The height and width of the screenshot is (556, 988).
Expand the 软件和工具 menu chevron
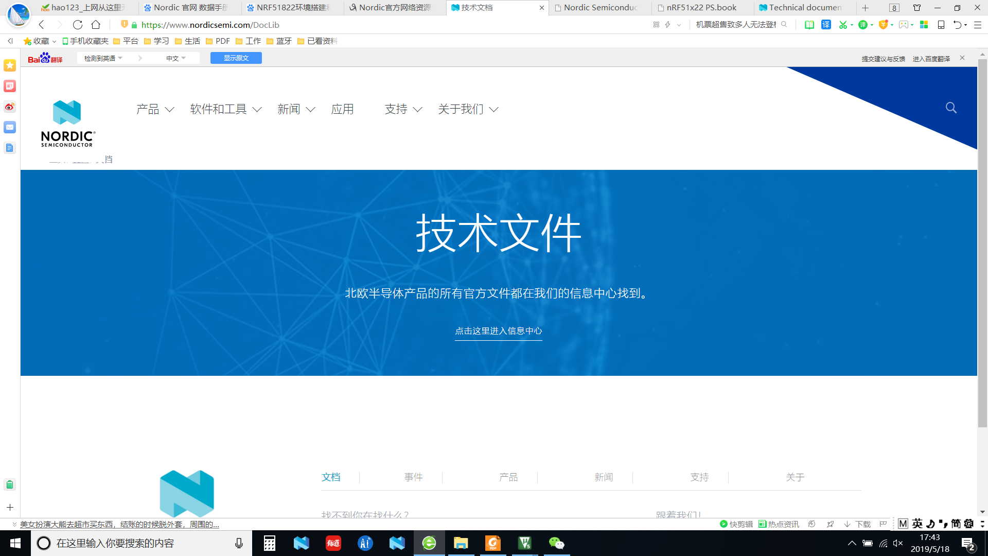pyautogui.click(x=257, y=110)
